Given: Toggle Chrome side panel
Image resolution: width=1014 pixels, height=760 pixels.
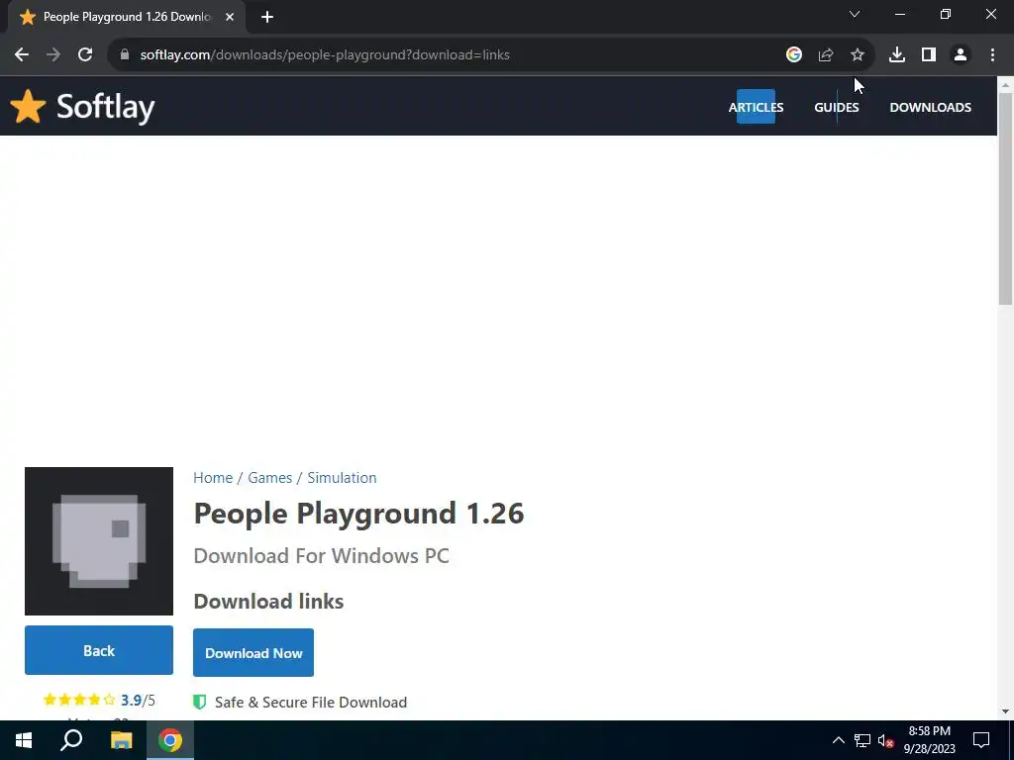Looking at the screenshot, I should (929, 55).
